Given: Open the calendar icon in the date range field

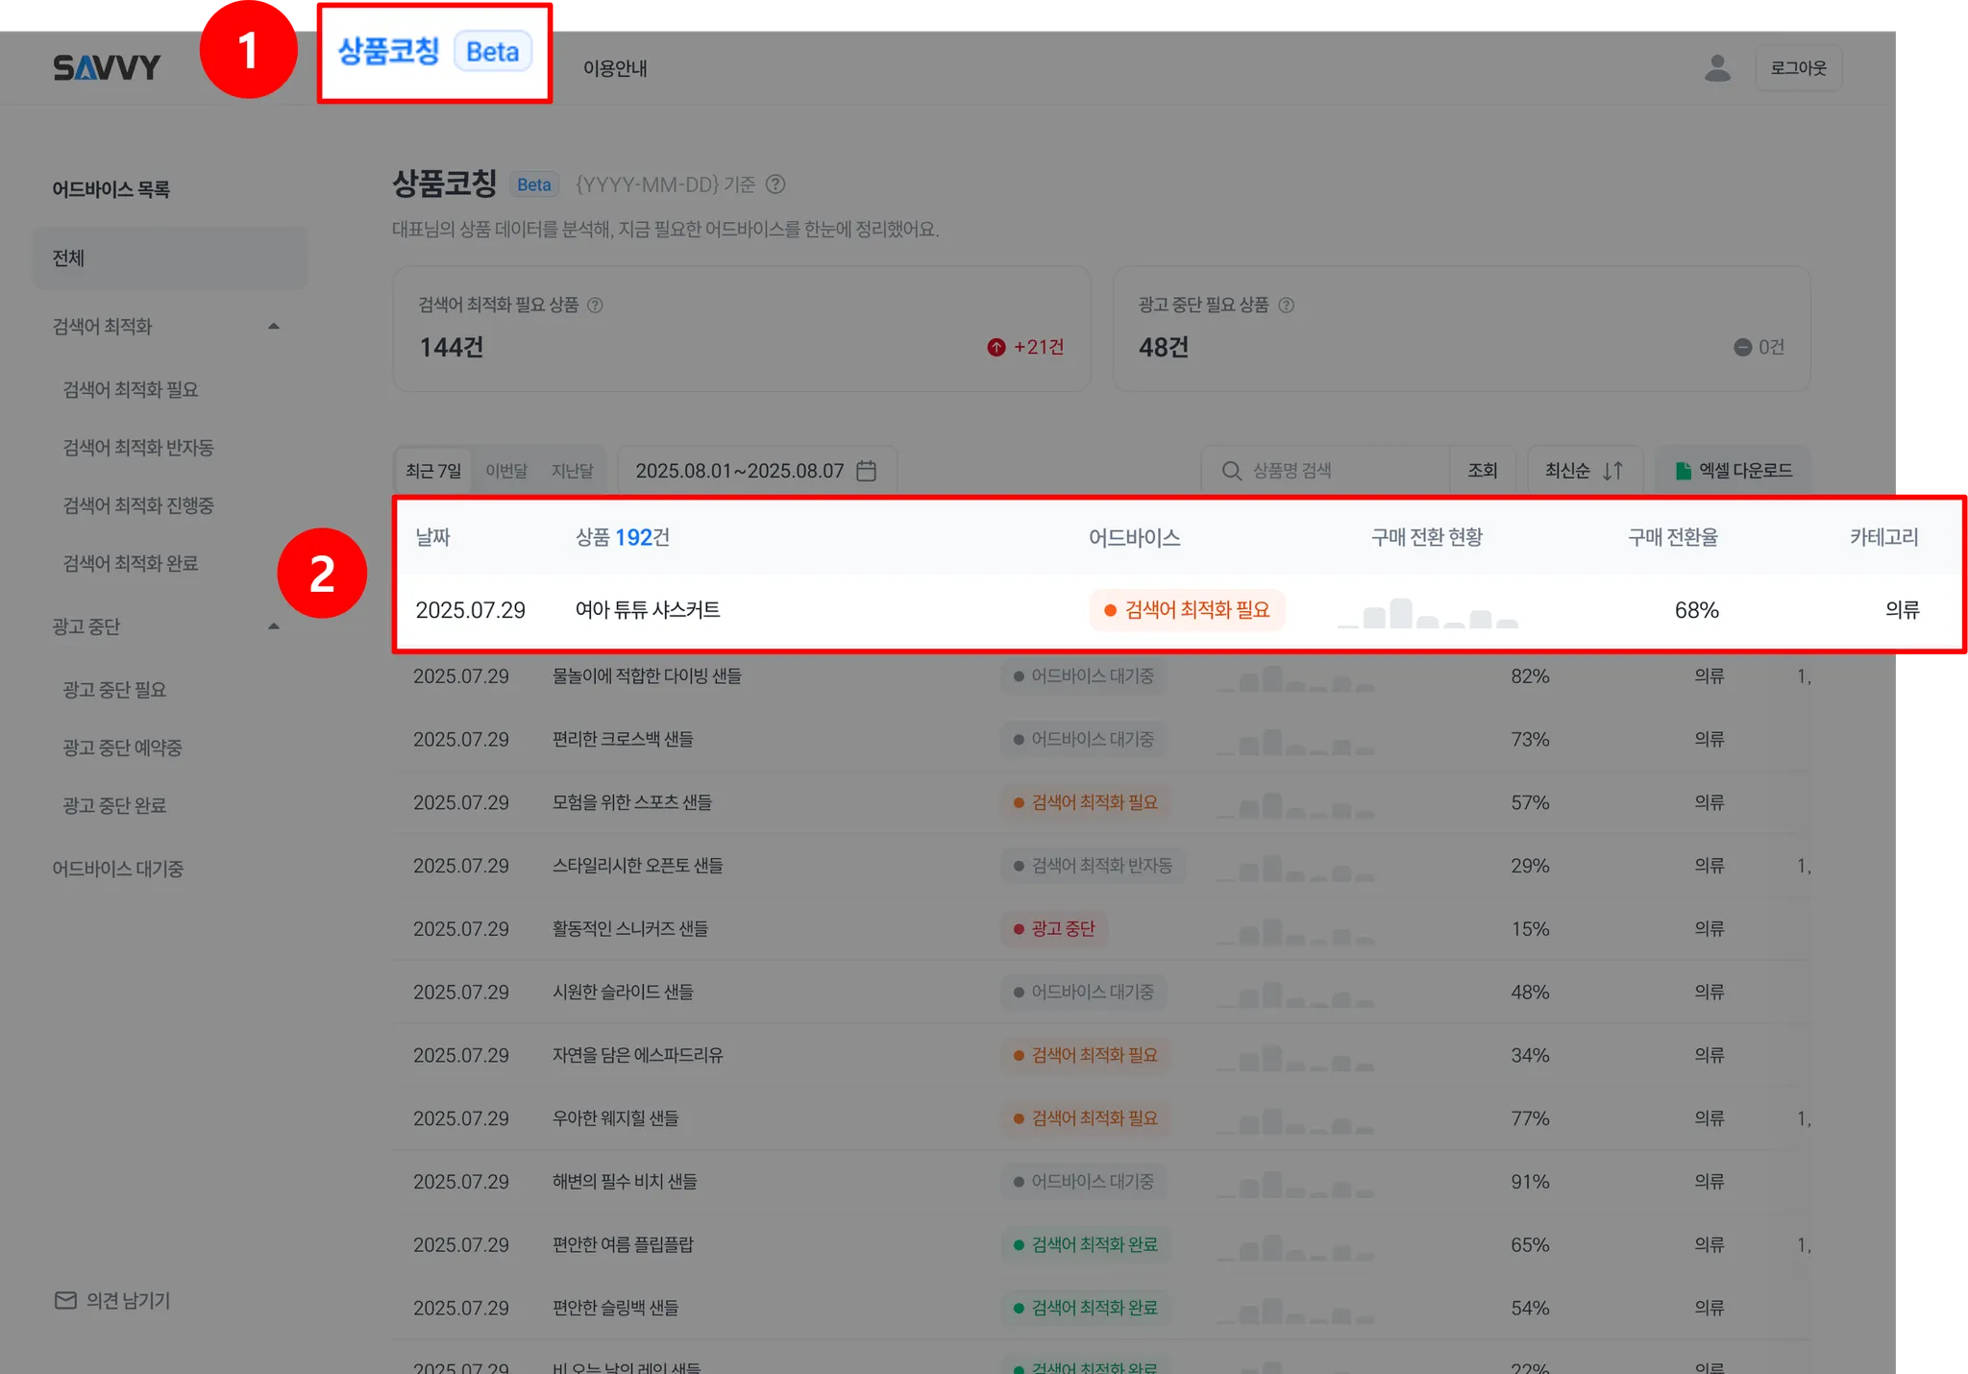Looking at the screenshot, I should pyautogui.click(x=866, y=471).
